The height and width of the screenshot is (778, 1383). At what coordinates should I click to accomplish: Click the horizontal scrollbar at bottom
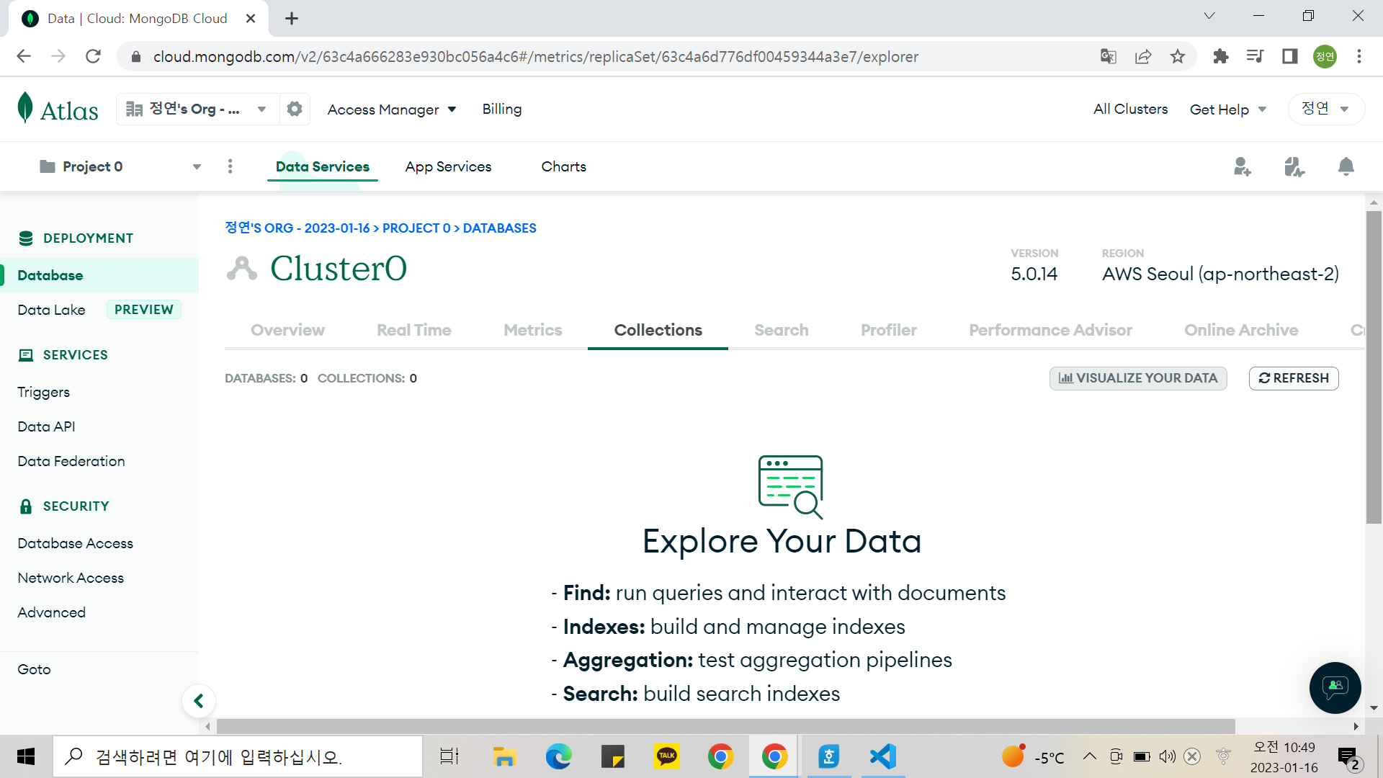pyautogui.click(x=726, y=726)
